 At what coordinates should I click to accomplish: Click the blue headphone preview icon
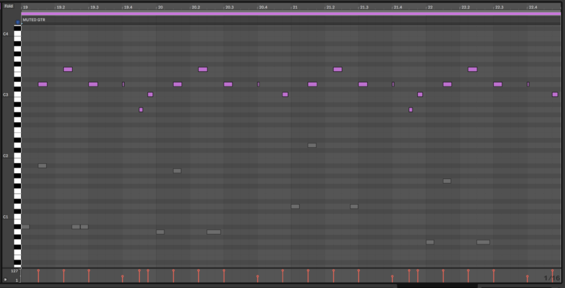click(x=17, y=22)
